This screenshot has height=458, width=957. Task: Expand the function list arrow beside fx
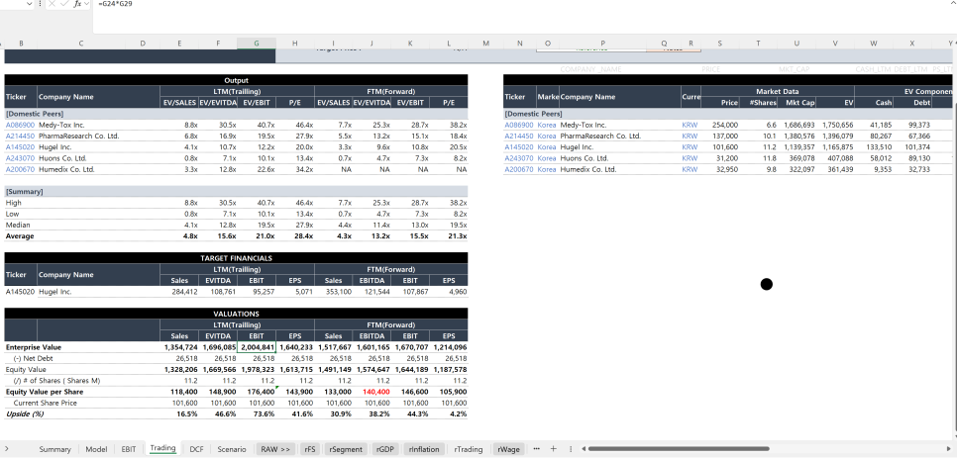(86, 4)
